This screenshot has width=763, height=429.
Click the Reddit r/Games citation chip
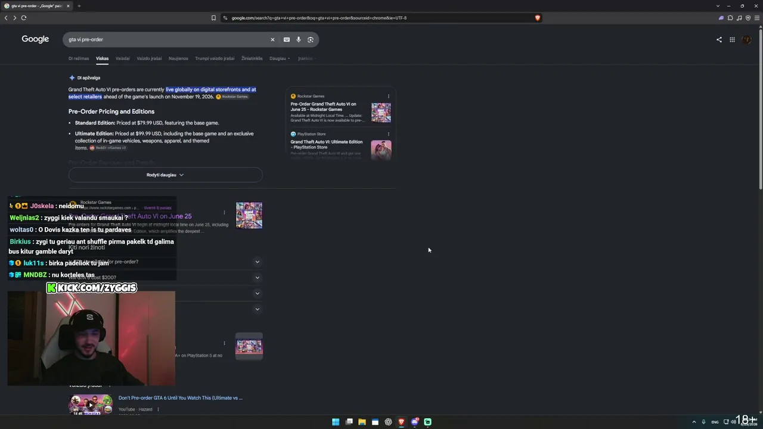point(107,148)
